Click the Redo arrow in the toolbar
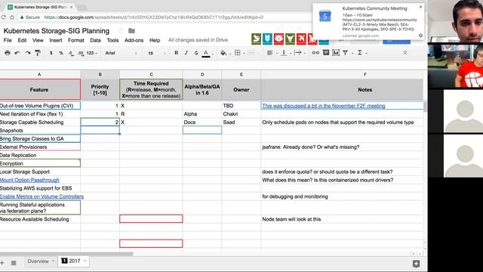Image resolution: width=483 pixels, height=272 pixels. 28,53
